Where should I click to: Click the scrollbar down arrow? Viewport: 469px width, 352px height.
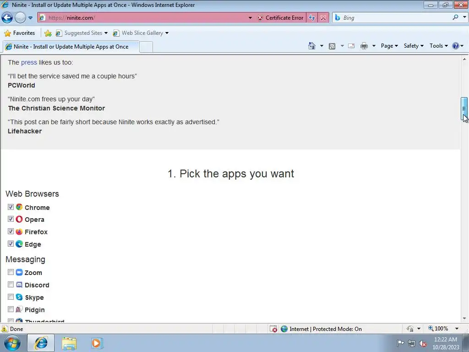[464, 319]
